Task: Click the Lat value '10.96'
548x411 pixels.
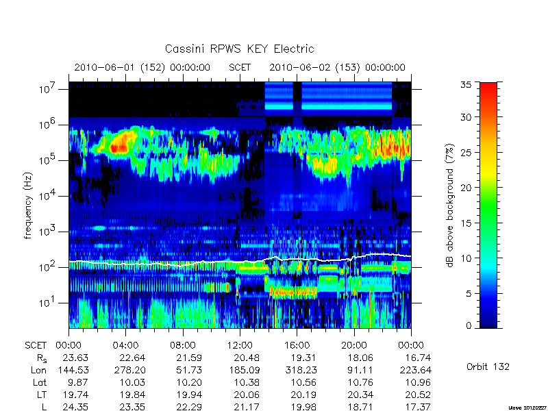Action: click(x=418, y=382)
